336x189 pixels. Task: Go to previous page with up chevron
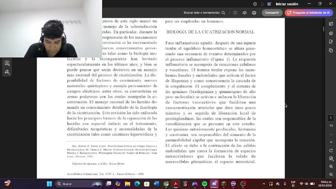coord(331,135)
